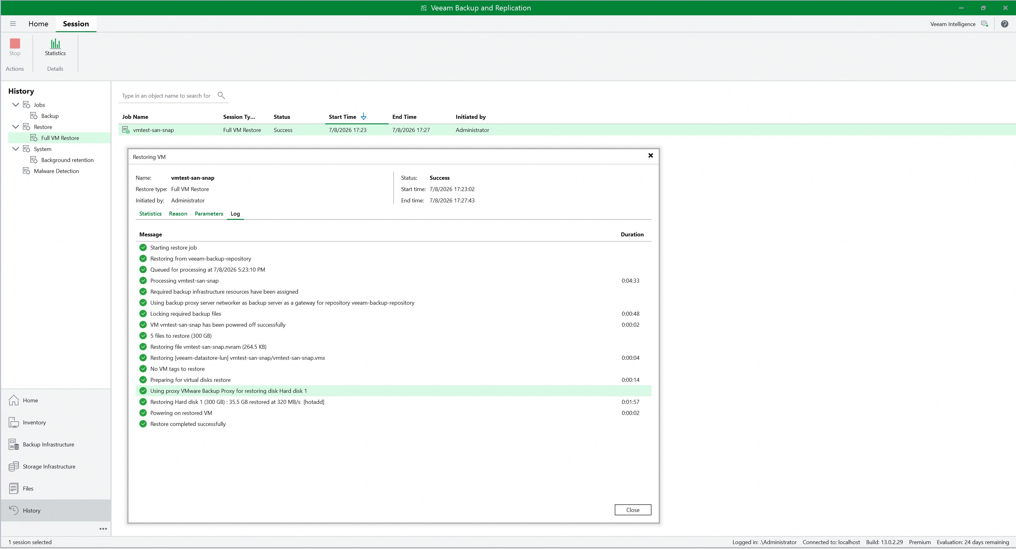Select the Session ribbon tab
Viewport: 1016px width, 549px height.
tap(76, 24)
